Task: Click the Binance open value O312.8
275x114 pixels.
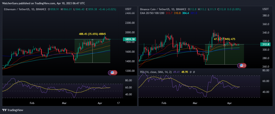Action: pos(192,9)
